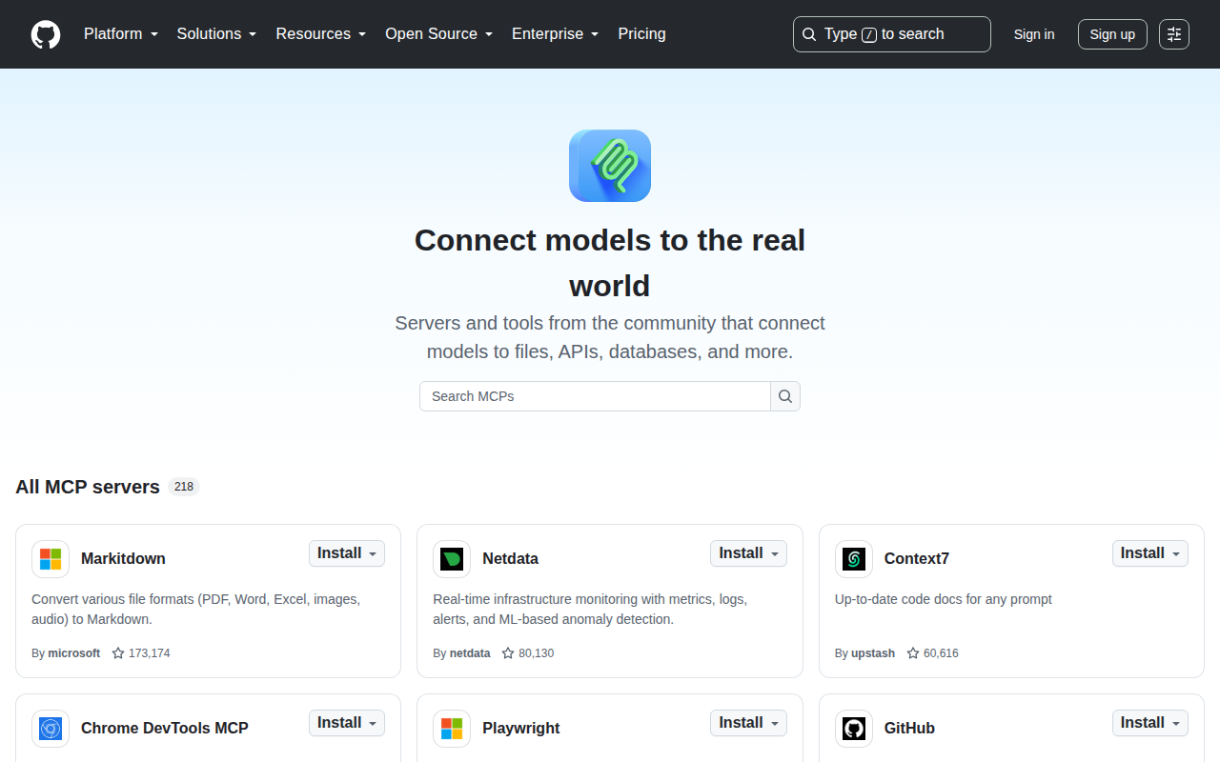Click the 'Servers and tools from the community' subtitle
Image resolution: width=1220 pixels, height=762 pixels.
click(610, 337)
